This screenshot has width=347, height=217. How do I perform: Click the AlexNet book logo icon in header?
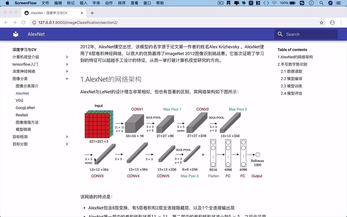point(15,34)
